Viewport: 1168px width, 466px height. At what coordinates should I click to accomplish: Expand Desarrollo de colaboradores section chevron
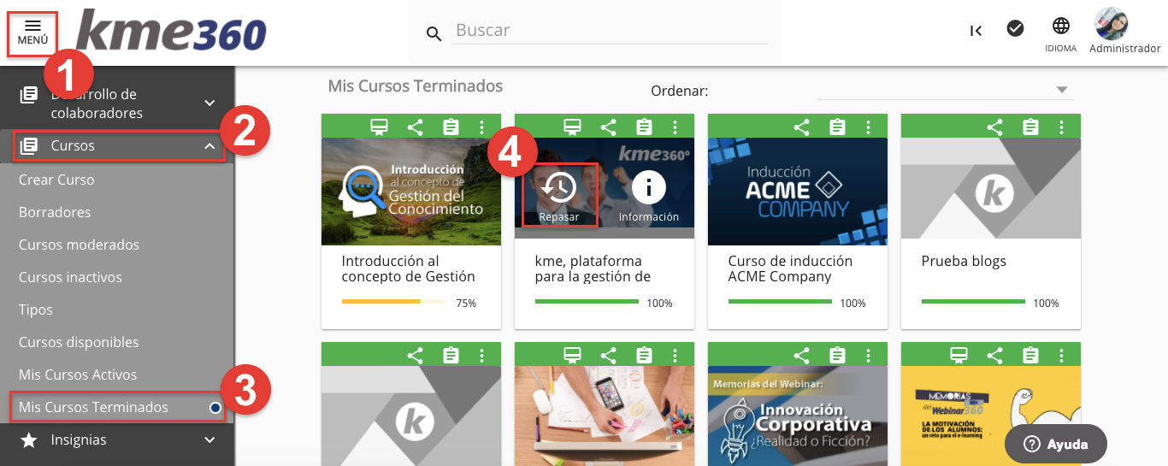pyautogui.click(x=210, y=103)
